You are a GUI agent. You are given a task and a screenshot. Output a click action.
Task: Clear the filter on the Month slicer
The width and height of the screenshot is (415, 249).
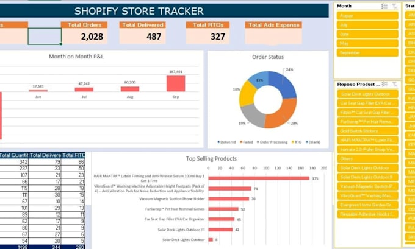coord(394,6)
